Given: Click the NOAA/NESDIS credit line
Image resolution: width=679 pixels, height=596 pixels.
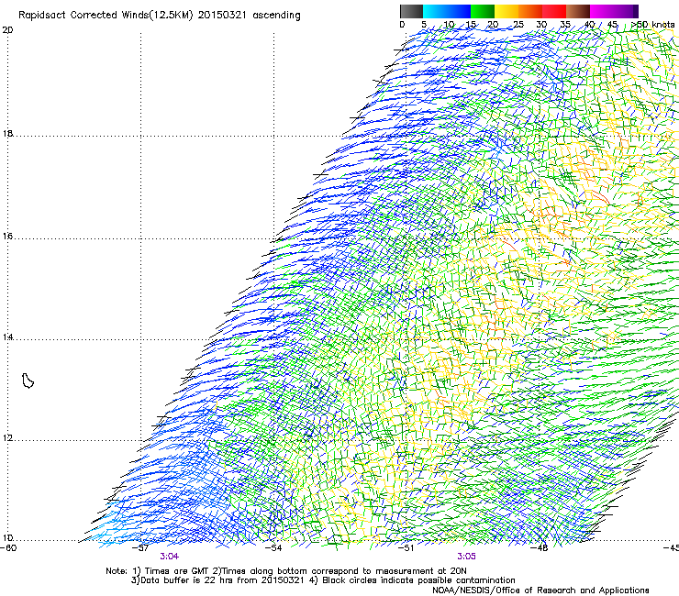Looking at the screenshot, I should tap(540, 590).
